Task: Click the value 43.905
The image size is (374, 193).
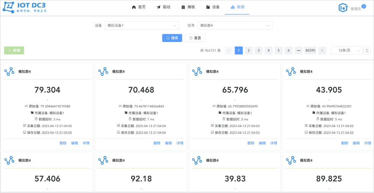Action: tap(329, 90)
